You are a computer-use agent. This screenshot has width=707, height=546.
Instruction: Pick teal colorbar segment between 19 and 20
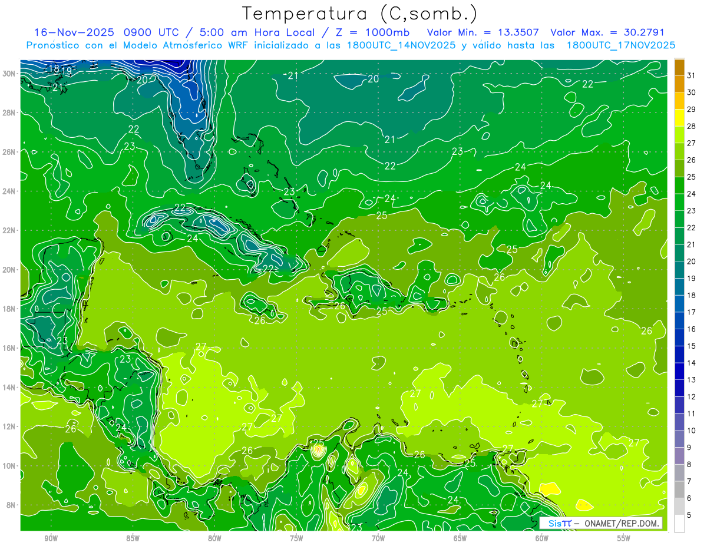point(679,270)
